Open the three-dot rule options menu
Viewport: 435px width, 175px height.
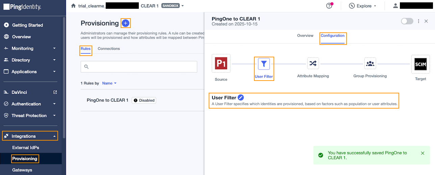(418, 21)
